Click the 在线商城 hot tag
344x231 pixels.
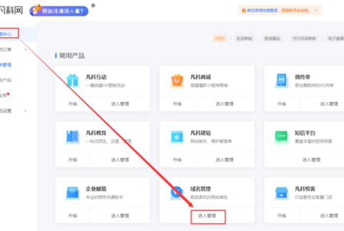[x=244, y=39]
